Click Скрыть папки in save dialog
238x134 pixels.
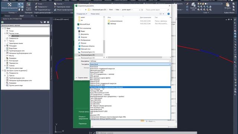pyautogui.click(x=82, y=78)
